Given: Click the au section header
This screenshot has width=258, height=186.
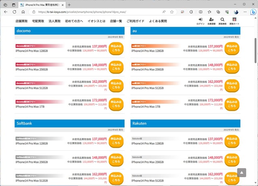Looking at the screenshot, I should [185, 31].
